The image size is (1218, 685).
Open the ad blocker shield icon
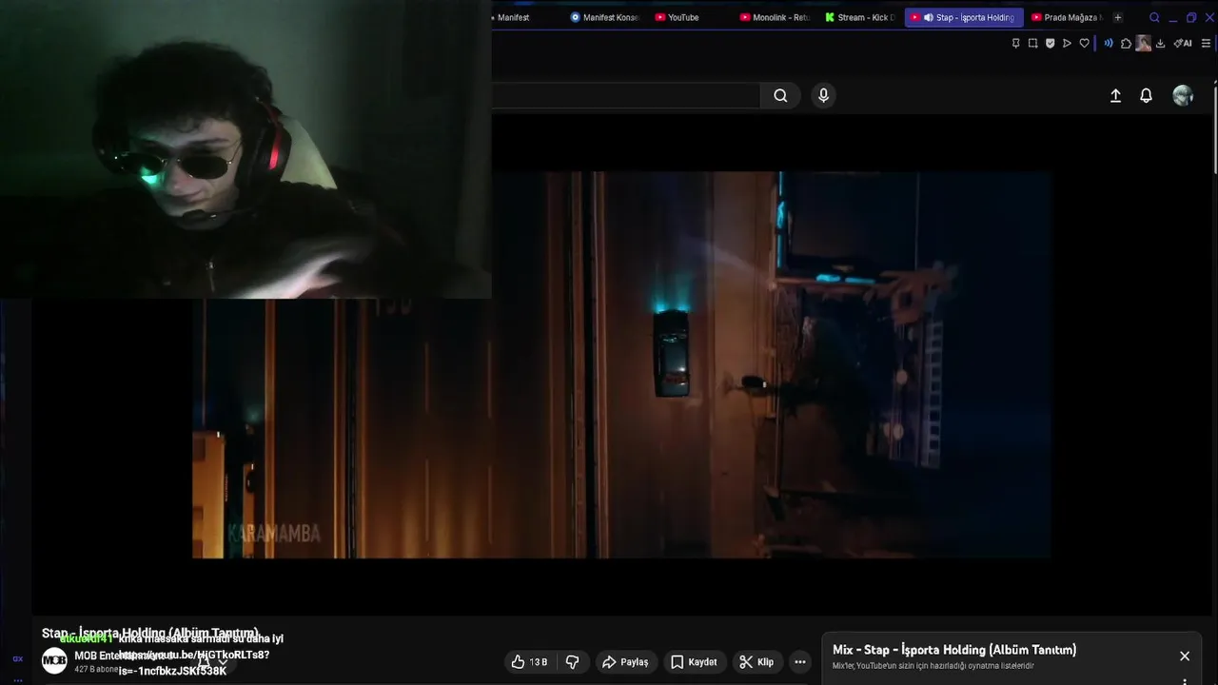[1050, 43]
